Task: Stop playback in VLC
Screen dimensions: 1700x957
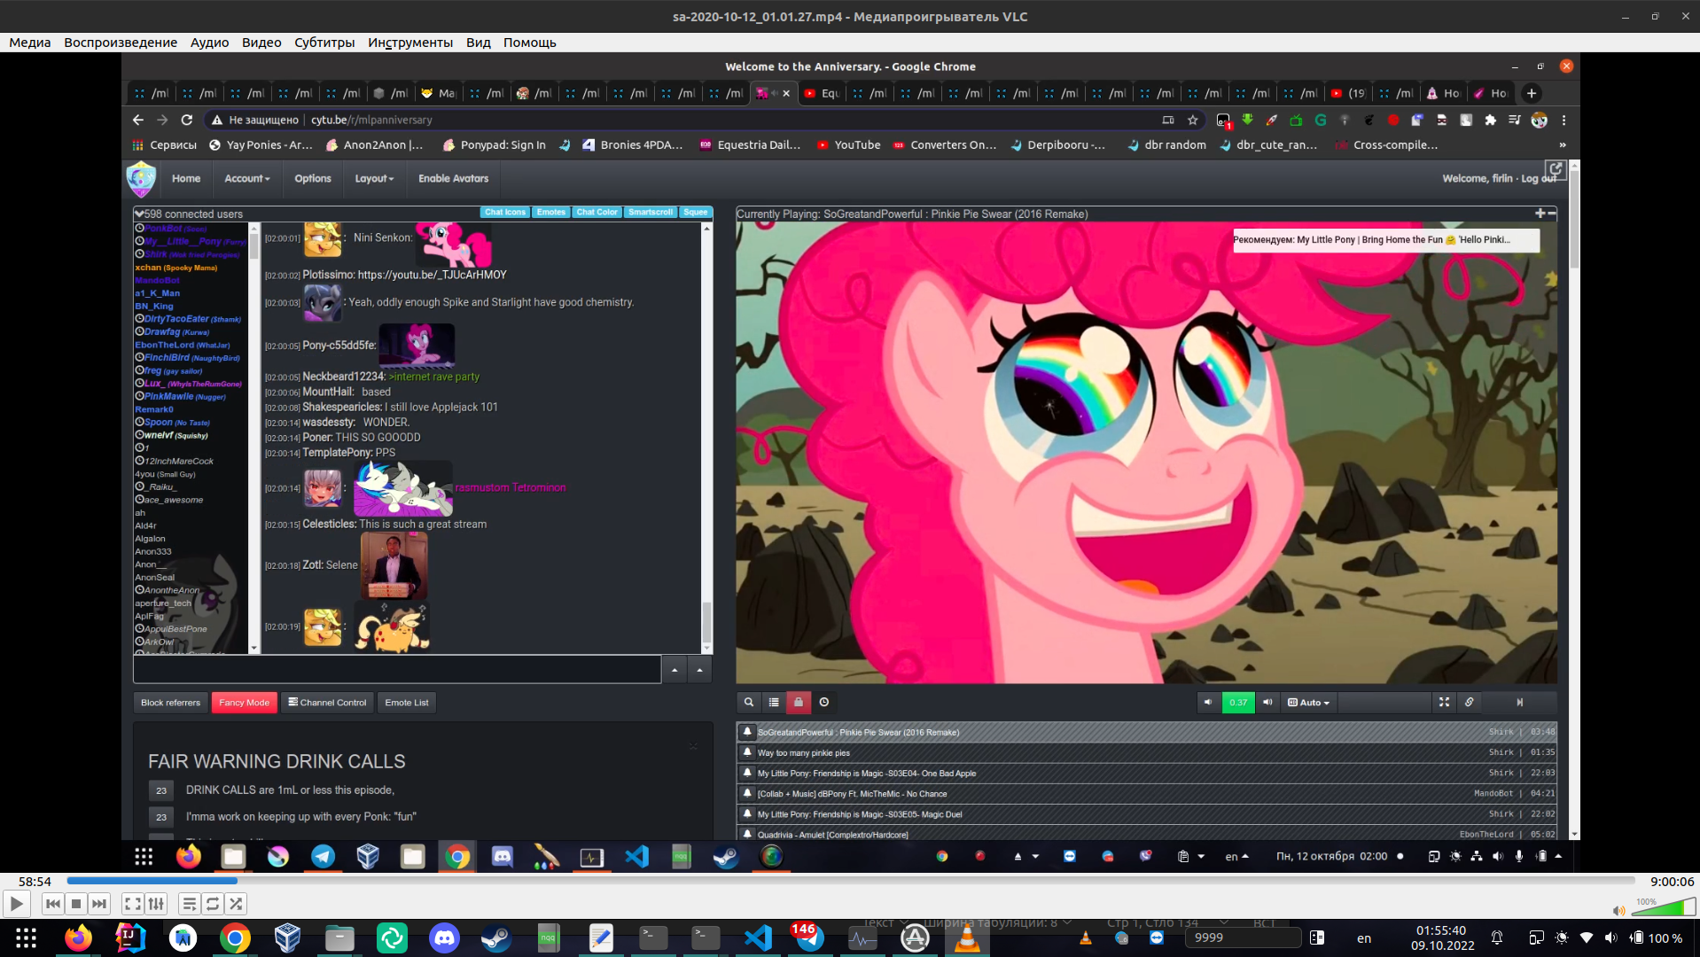Action: [76, 904]
